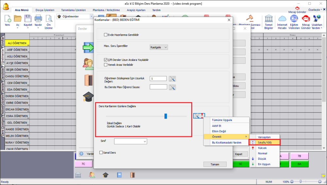Select Varsayılan importance option
Screen dimensions: 327x185
(x=265, y=137)
